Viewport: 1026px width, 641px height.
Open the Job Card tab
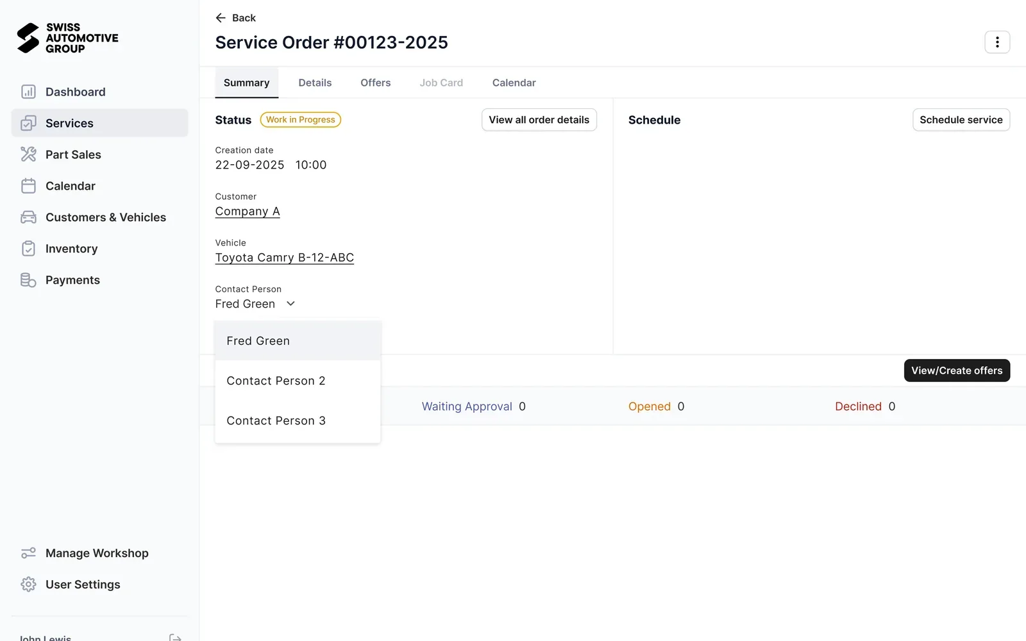[441, 83]
